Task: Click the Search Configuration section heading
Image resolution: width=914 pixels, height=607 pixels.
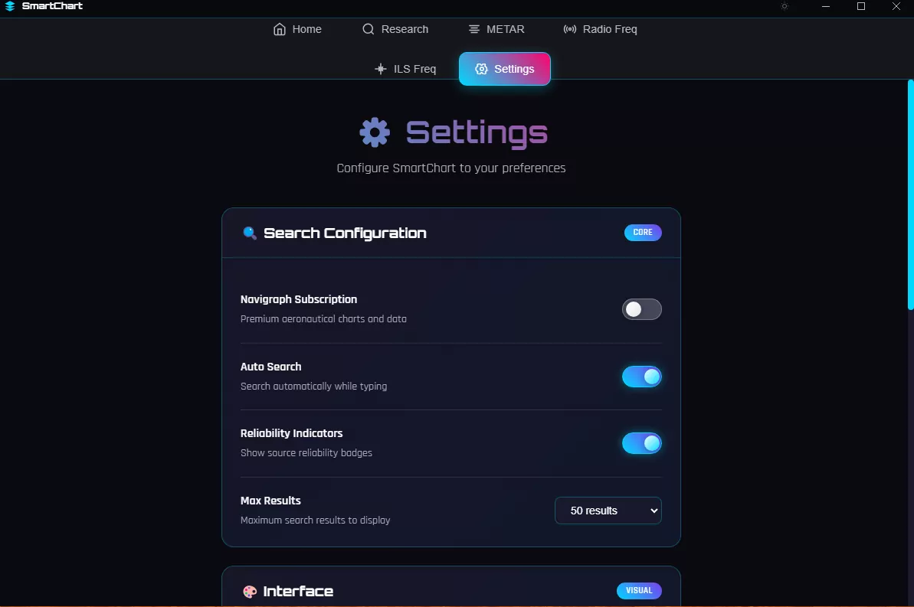Action: click(x=345, y=233)
